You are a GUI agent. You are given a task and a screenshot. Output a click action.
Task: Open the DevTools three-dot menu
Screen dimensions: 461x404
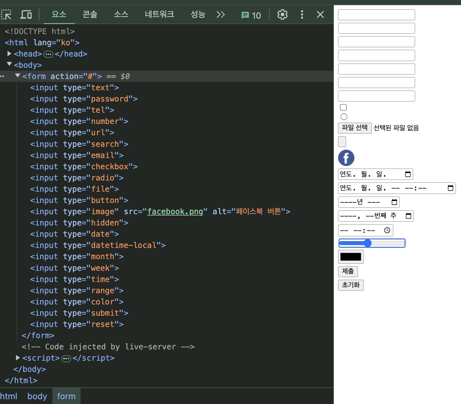[x=302, y=14]
